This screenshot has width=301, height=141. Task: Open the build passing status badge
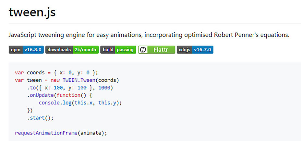(118, 50)
